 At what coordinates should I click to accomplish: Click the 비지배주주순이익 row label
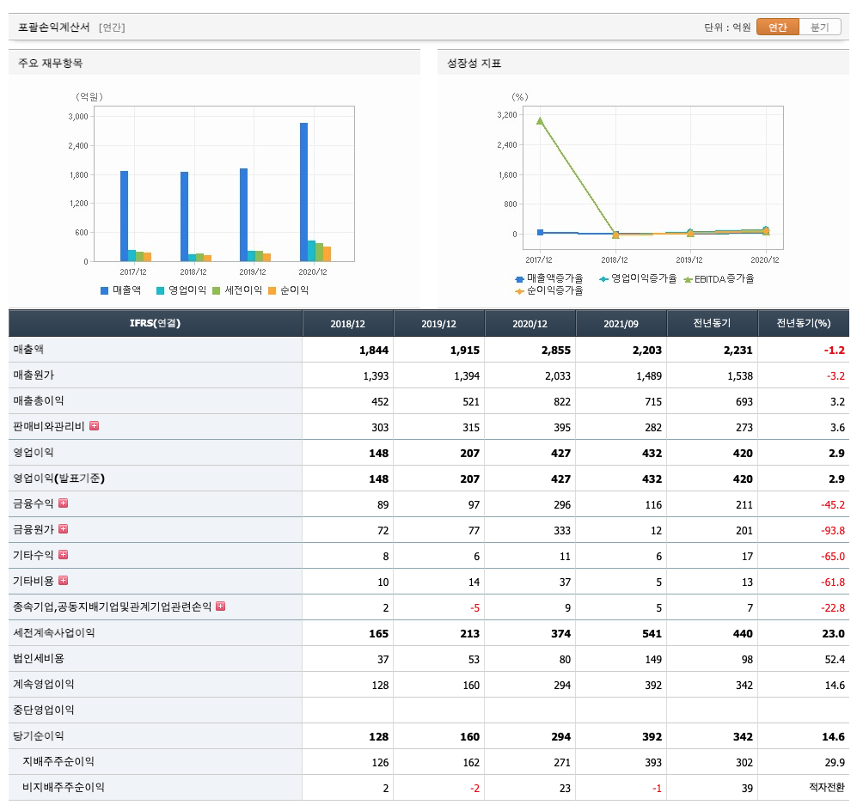pyautogui.click(x=64, y=787)
